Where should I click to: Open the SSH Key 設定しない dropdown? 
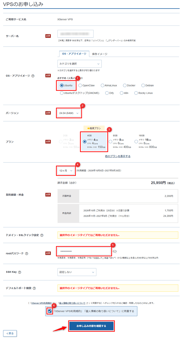(x=77, y=272)
